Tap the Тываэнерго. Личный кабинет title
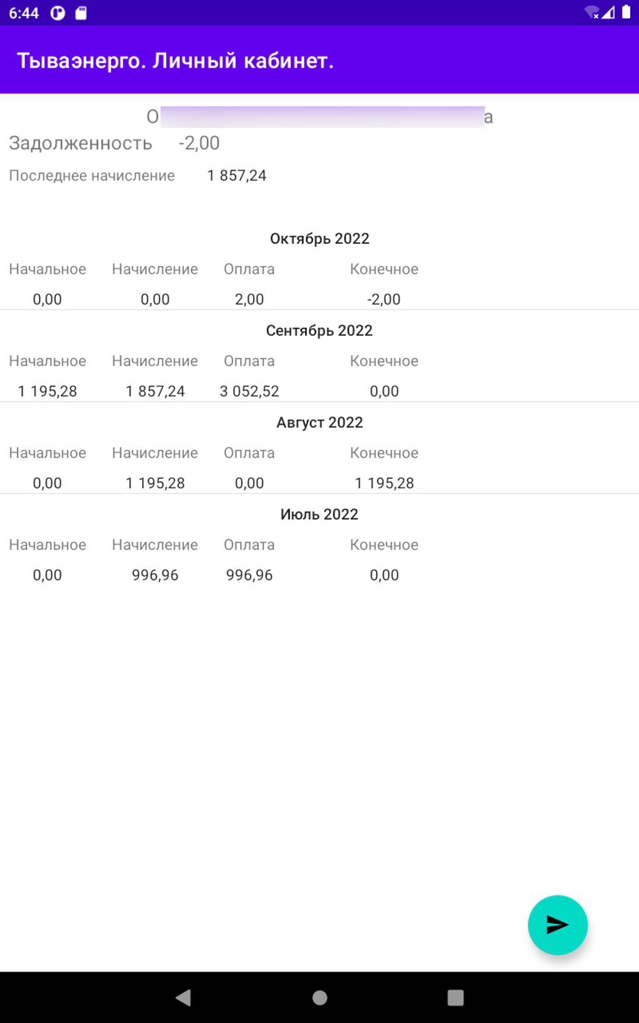The width and height of the screenshot is (639, 1023). click(175, 61)
